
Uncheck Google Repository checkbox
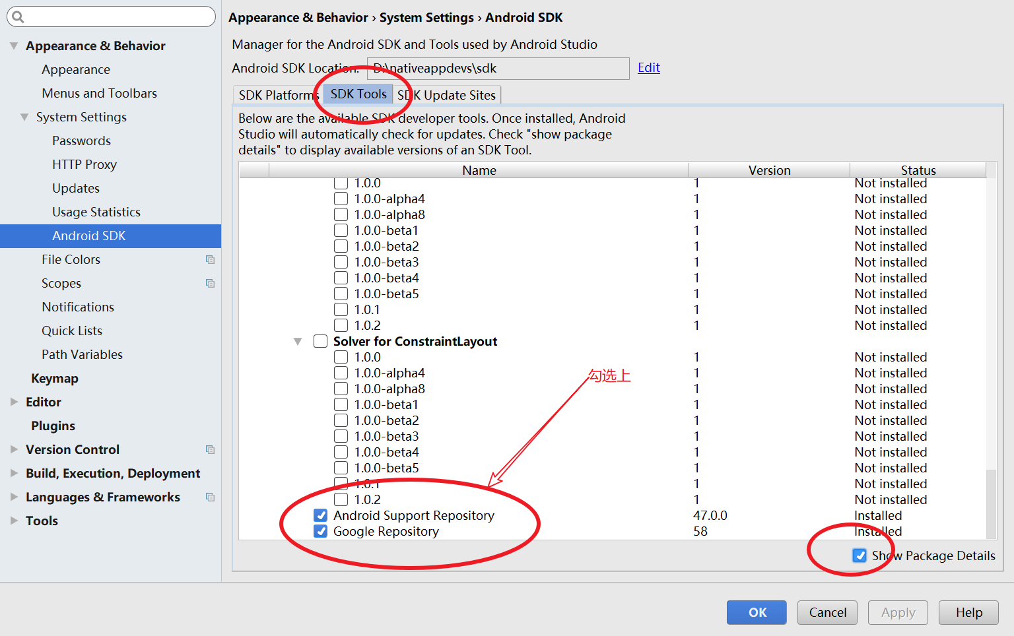point(320,531)
